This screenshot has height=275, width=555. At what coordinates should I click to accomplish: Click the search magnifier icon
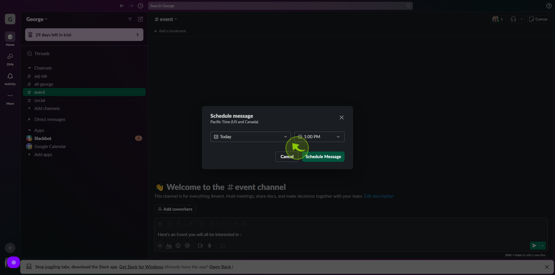[x=408, y=6]
